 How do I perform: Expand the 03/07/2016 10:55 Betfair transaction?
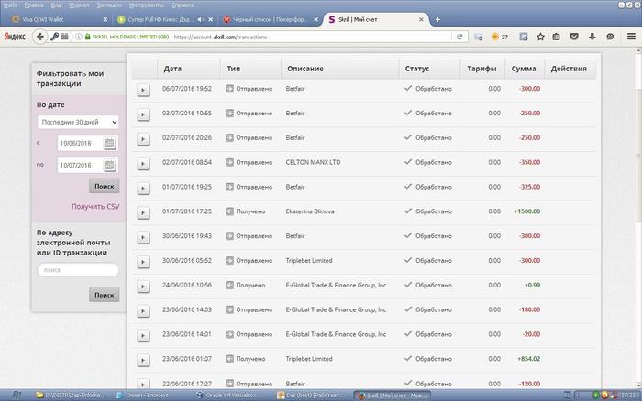click(143, 114)
